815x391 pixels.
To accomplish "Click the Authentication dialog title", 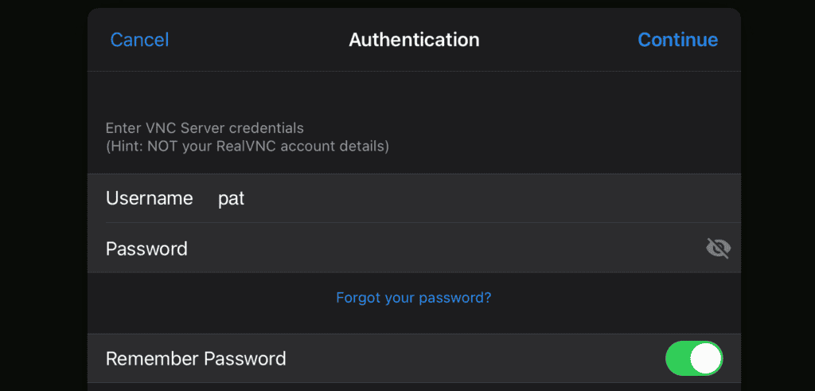I will coord(414,40).
